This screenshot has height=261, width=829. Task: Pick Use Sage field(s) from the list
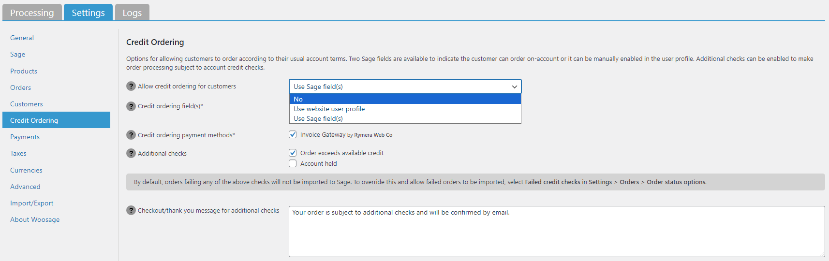point(405,118)
